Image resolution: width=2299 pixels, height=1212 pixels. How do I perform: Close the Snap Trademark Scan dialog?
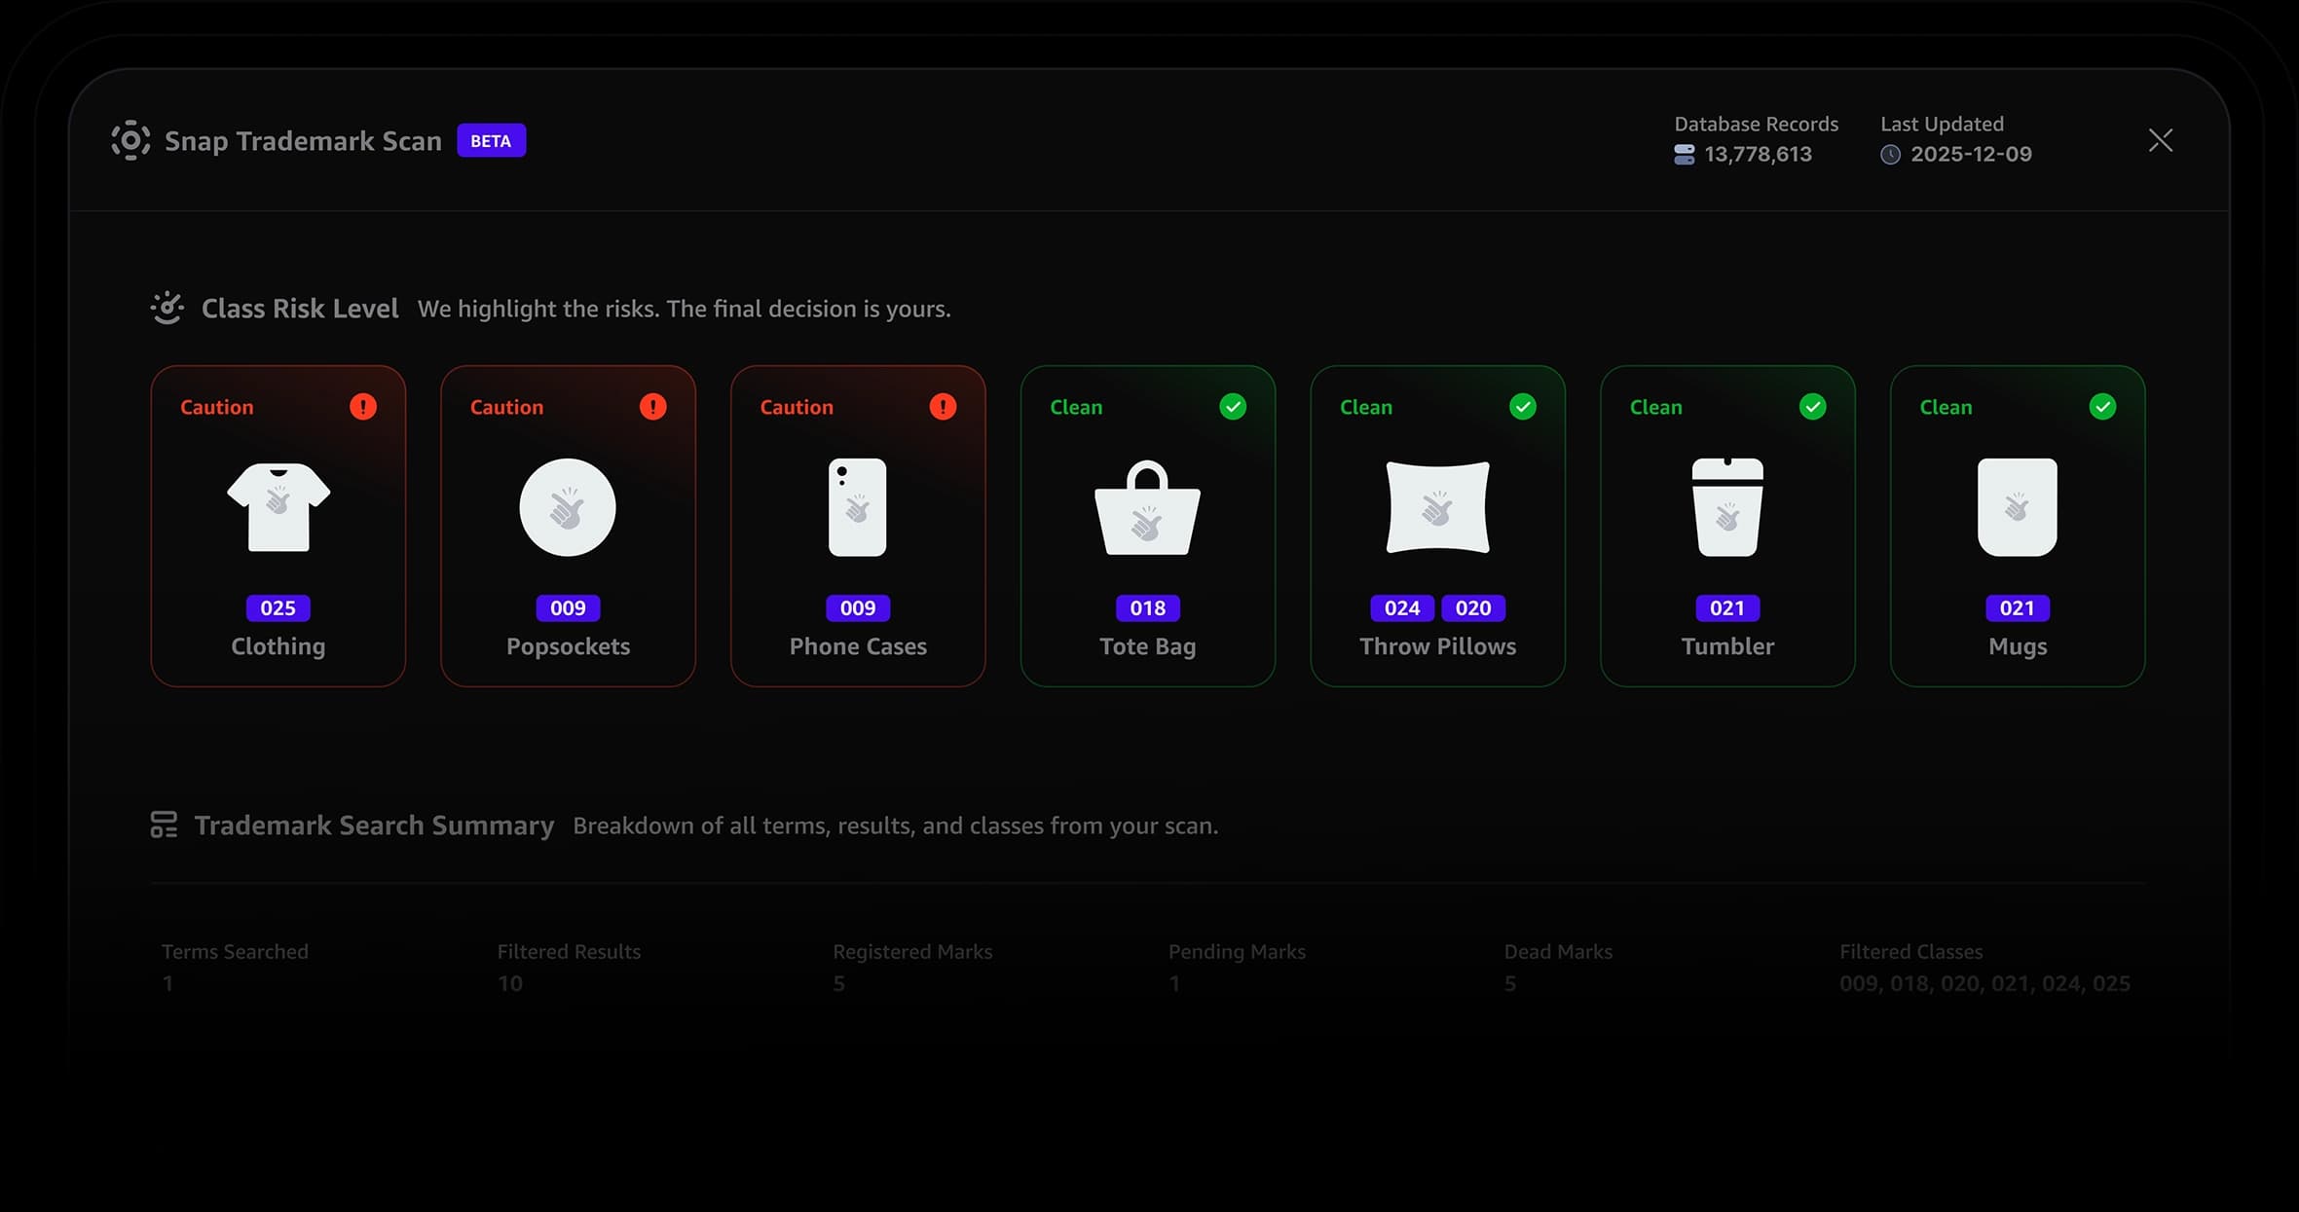tap(2160, 141)
